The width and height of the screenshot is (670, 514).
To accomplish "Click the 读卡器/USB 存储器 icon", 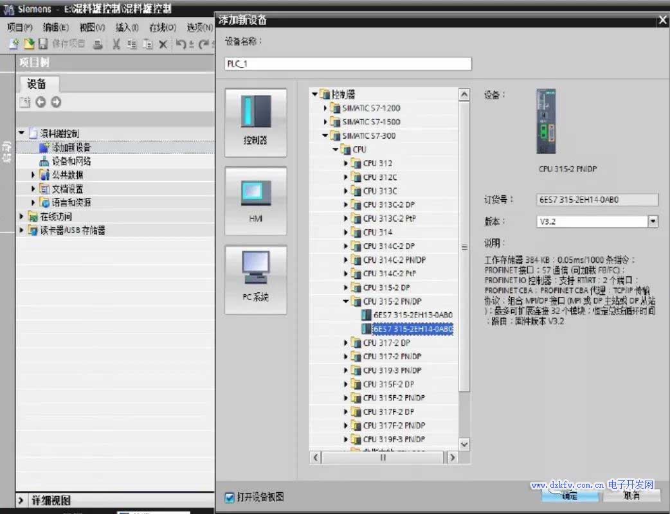I will [x=33, y=231].
